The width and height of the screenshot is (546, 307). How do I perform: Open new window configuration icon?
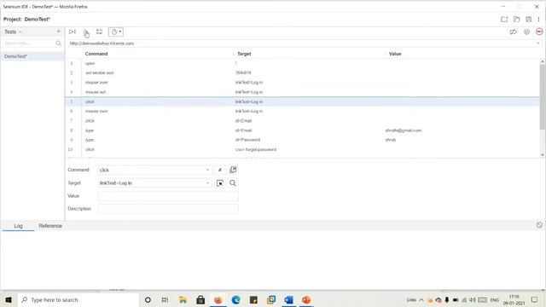(x=233, y=170)
